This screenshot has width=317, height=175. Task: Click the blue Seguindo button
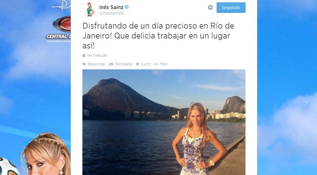pyautogui.click(x=231, y=8)
